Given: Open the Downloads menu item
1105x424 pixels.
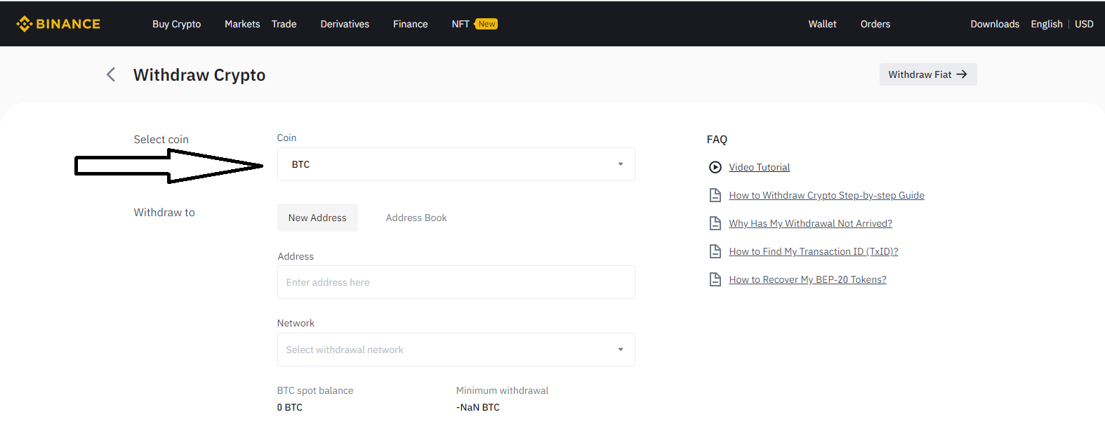Looking at the screenshot, I should [995, 24].
